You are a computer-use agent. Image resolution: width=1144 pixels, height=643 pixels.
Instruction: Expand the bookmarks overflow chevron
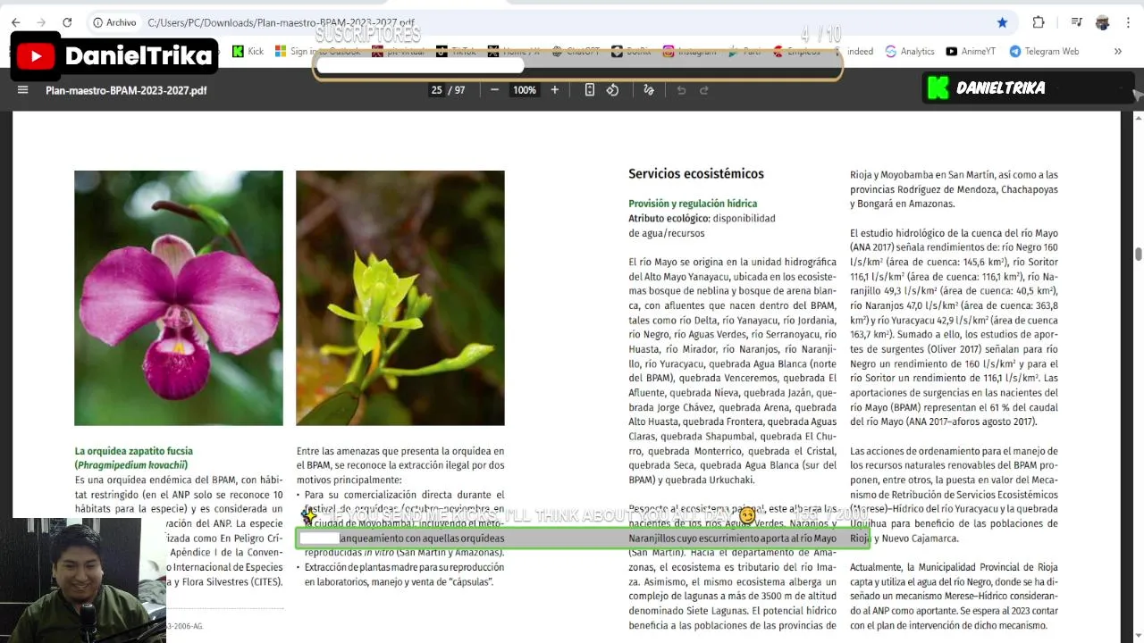1117,51
